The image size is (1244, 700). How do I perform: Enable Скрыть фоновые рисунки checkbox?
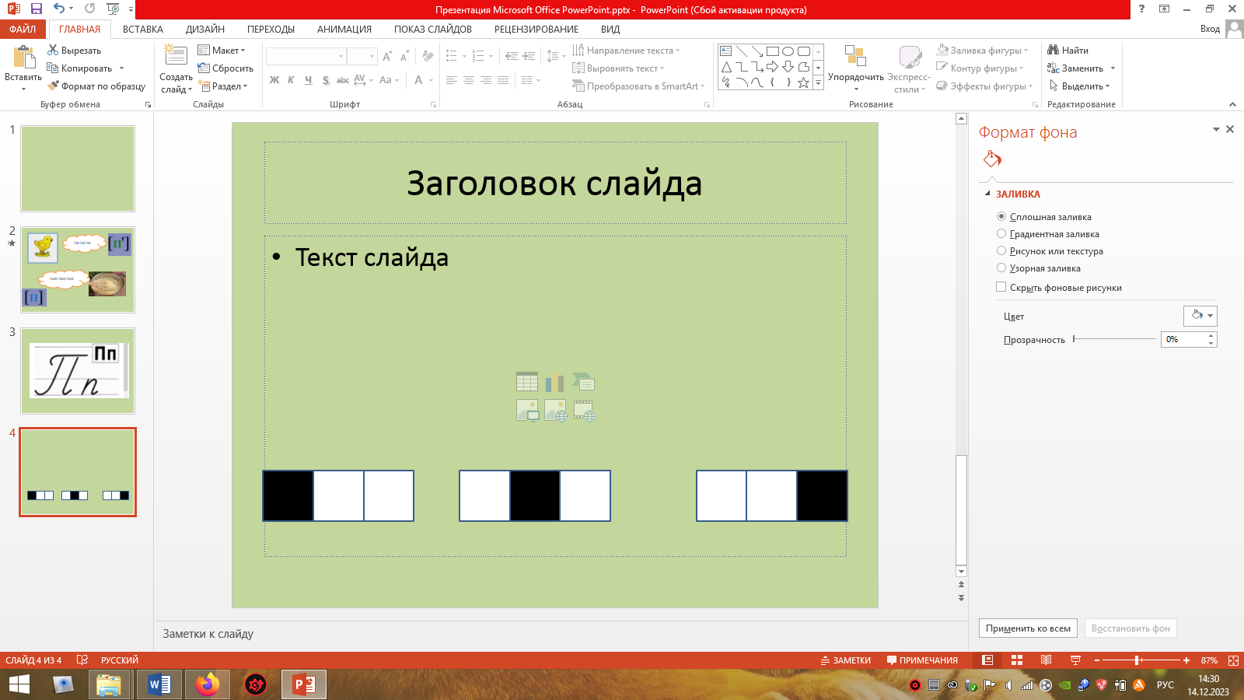coord(1001,287)
